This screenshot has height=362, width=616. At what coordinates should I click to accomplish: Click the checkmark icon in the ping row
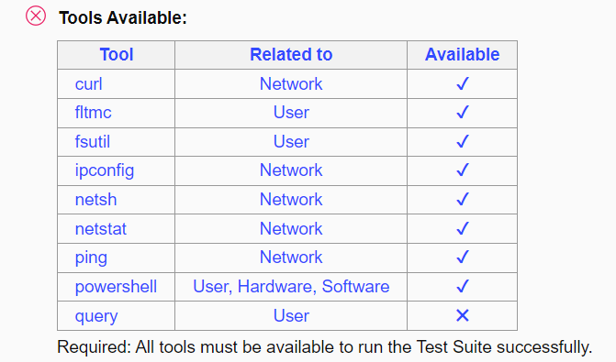point(463,258)
